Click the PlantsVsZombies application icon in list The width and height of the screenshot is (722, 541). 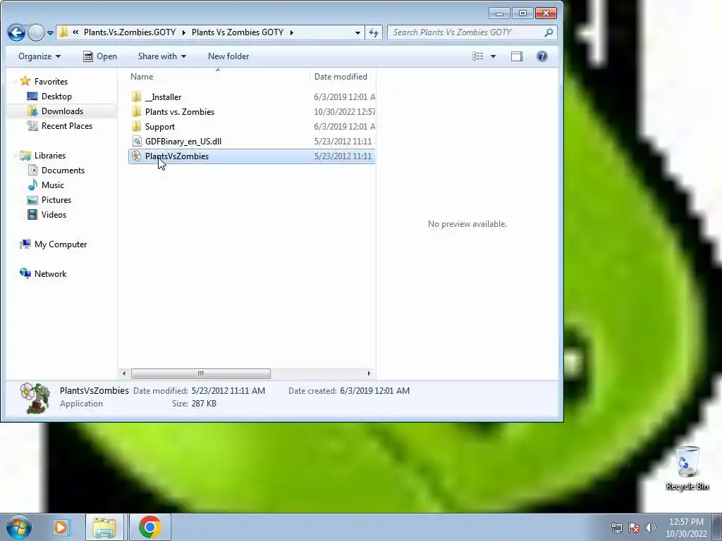pyautogui.click(x=136, y=156)
